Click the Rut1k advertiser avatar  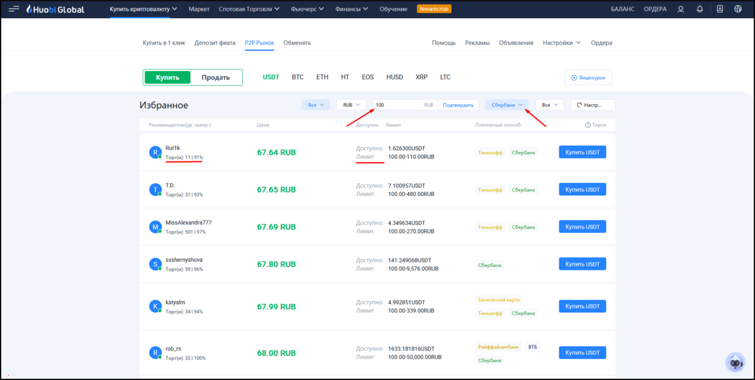point(155,152)
